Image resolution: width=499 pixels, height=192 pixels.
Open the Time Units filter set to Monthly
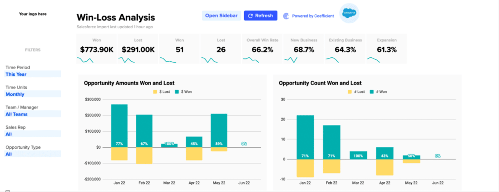pyautogui.click(x=33, y=94)
